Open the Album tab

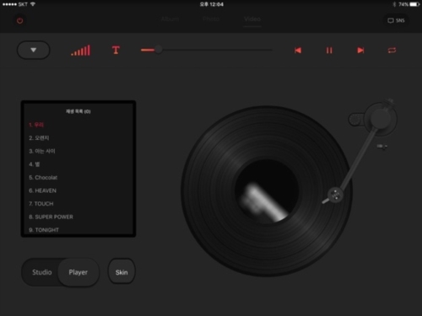(170, 19)
